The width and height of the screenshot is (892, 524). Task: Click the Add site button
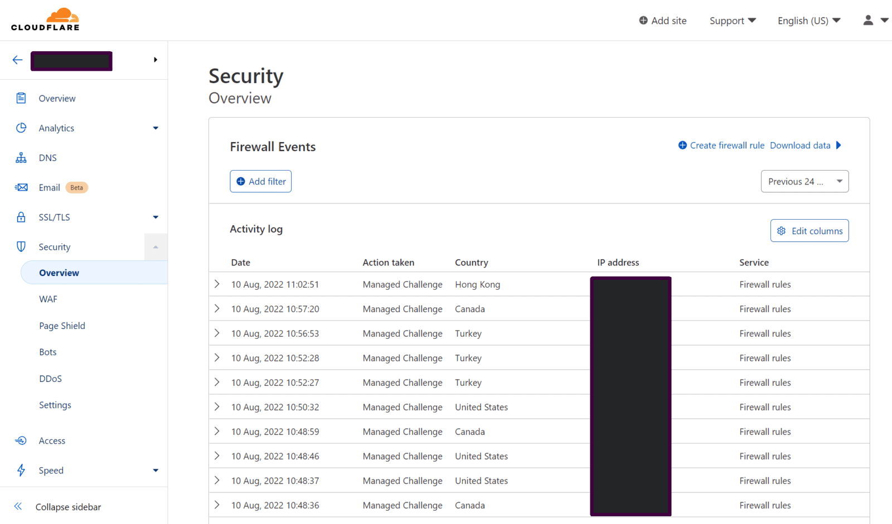[662, 20]
